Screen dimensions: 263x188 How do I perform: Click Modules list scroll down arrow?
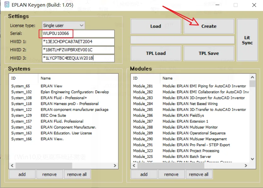pos(252,159)
